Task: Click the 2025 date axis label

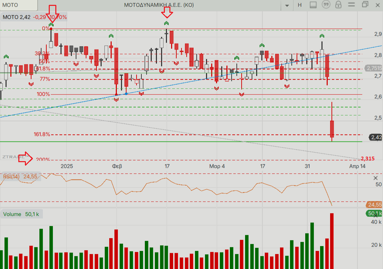Action: 67,166
